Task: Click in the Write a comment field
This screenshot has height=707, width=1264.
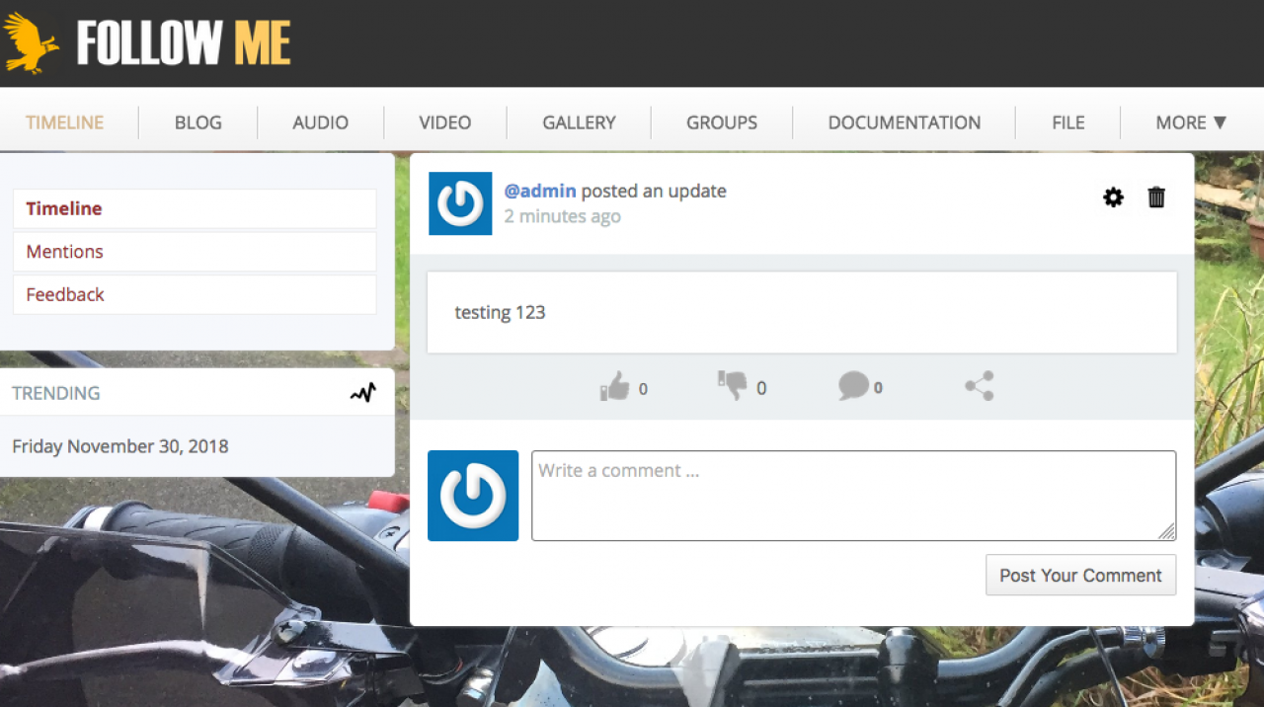Action: click(x=853, y=496)
